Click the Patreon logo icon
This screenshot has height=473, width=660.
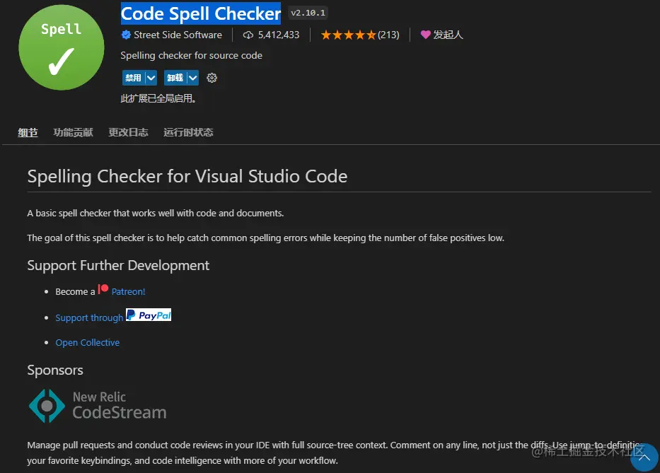tap(103, 289)
